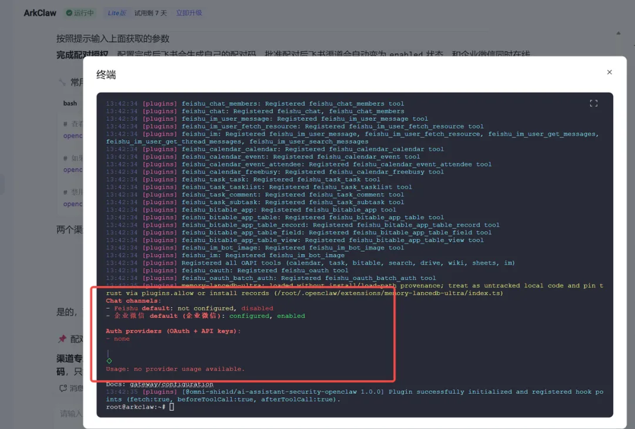This screenshot has width=635, height=429.
Task: Expand the terminal to fullscreen
Action: [593, 103]
